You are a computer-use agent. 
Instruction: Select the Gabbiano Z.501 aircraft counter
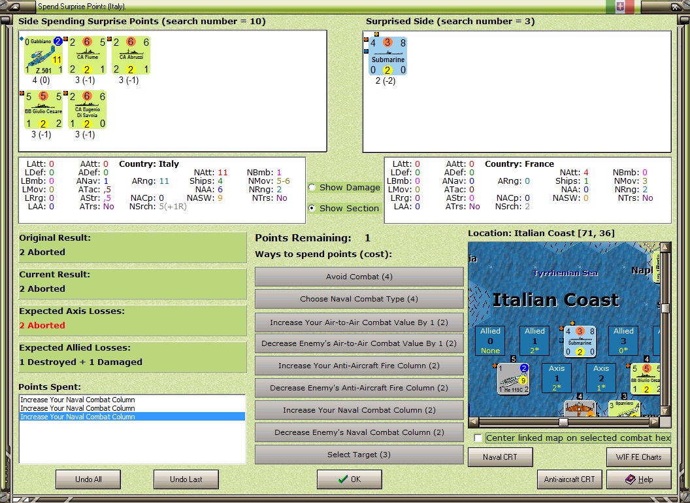(43, 56)
